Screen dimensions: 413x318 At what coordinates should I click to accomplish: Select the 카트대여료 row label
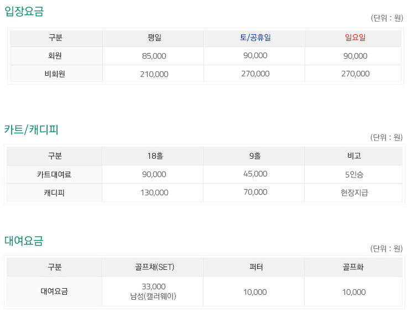[54, 174]
